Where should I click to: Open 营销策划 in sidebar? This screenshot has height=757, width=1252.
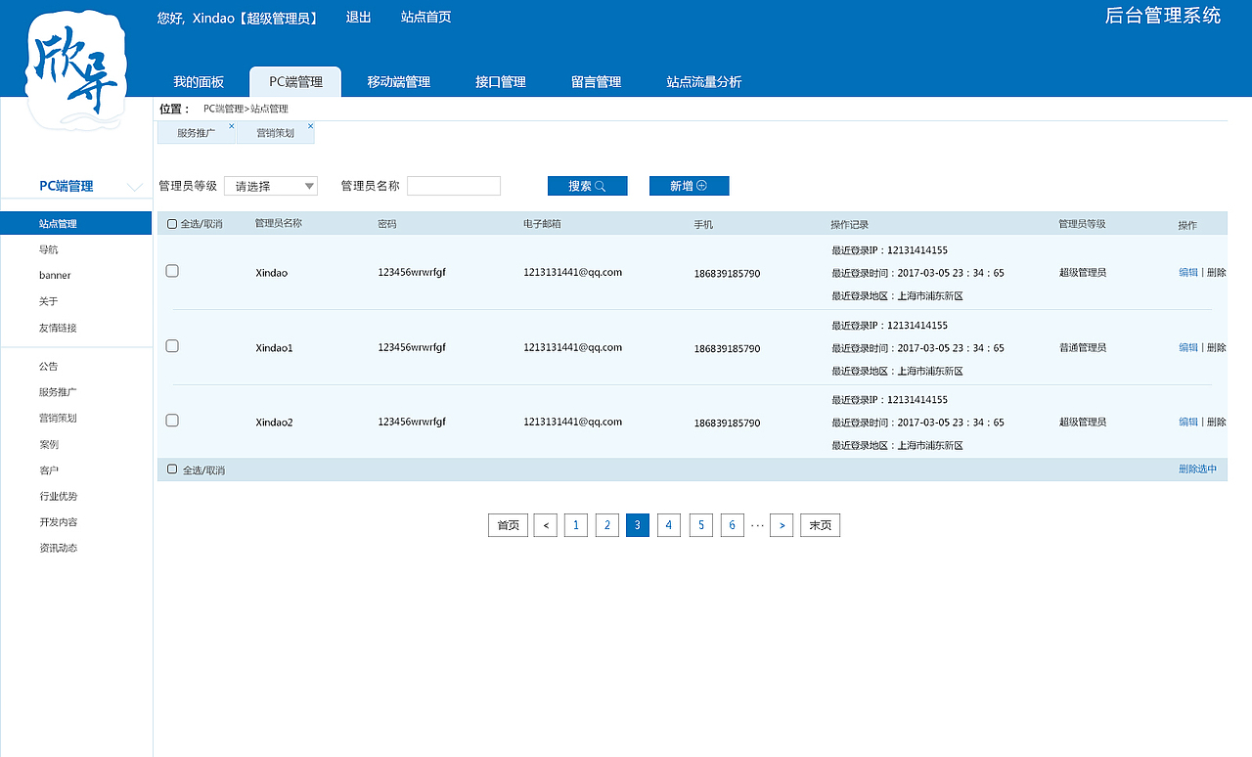click(x=58, y=418)
